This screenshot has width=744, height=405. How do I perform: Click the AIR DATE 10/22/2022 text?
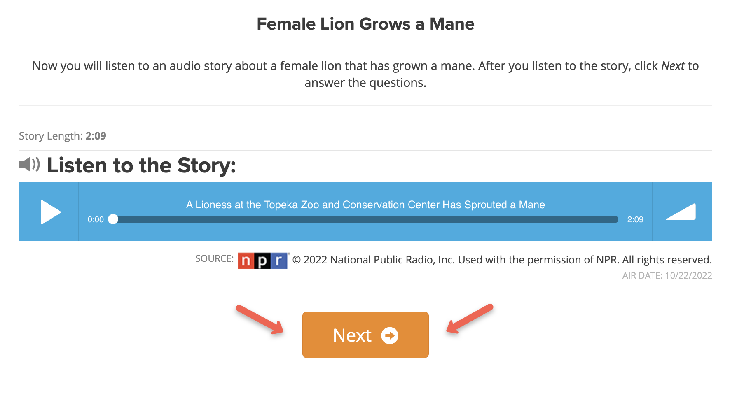coord(667,275)
